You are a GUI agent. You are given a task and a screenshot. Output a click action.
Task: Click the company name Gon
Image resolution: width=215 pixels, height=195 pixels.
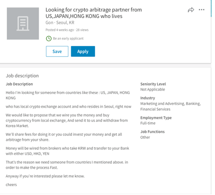coord(50,23)
